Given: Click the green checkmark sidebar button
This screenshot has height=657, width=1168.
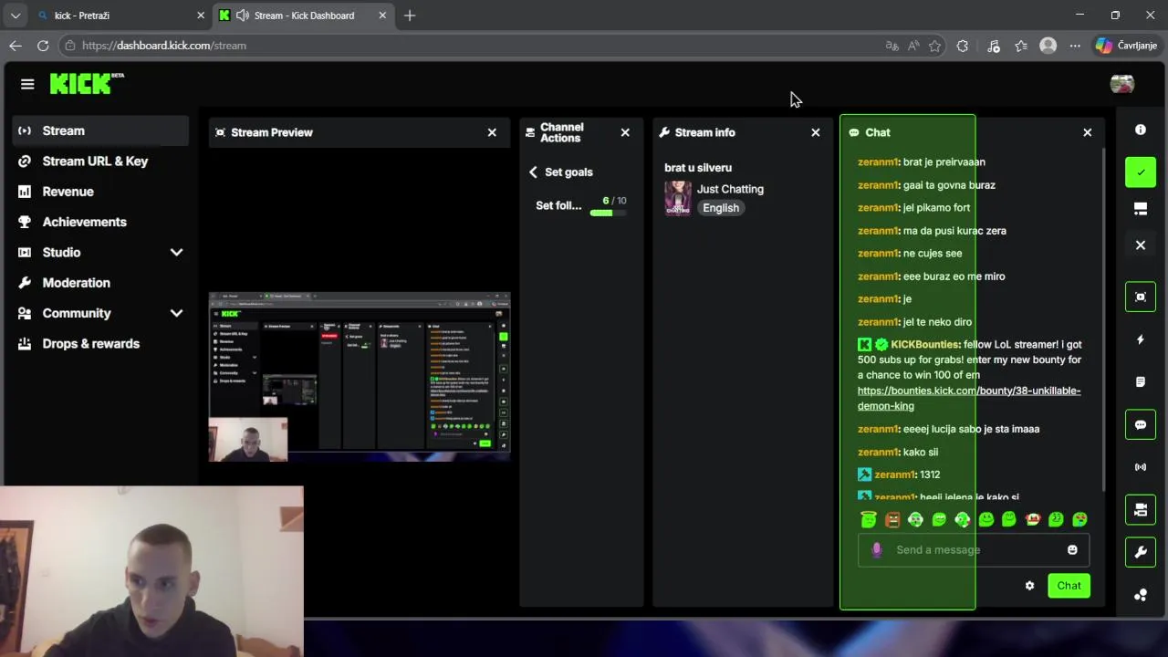Looking at the screenshot, I should pyautogui.click(x=1141, y=172).
